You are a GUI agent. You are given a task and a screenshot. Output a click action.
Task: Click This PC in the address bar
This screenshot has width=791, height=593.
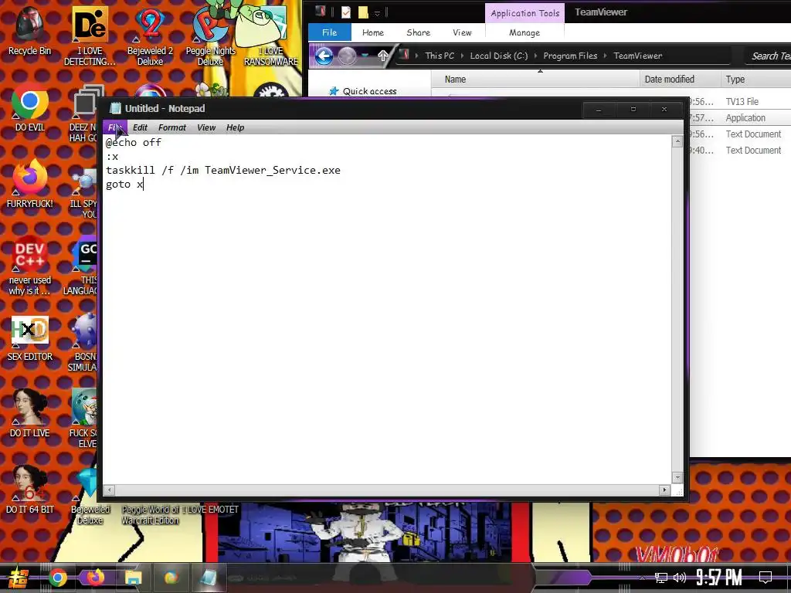(x=440, y=56)
